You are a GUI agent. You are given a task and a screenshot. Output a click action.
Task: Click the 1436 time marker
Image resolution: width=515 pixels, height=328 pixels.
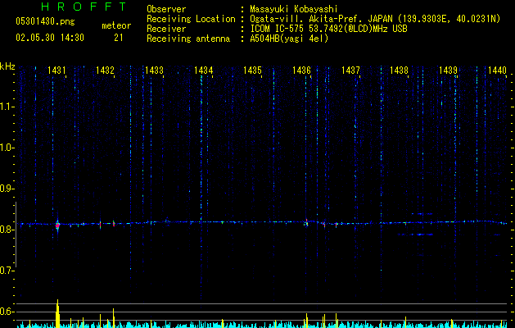tap(301, 70)
